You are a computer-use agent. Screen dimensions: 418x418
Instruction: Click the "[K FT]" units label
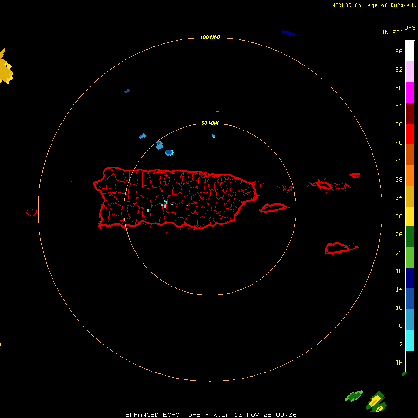click(392, 32)
